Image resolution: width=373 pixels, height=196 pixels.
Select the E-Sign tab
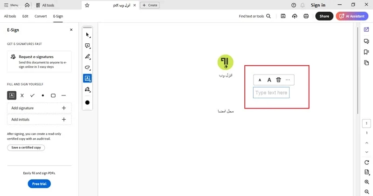click(58, 16)
